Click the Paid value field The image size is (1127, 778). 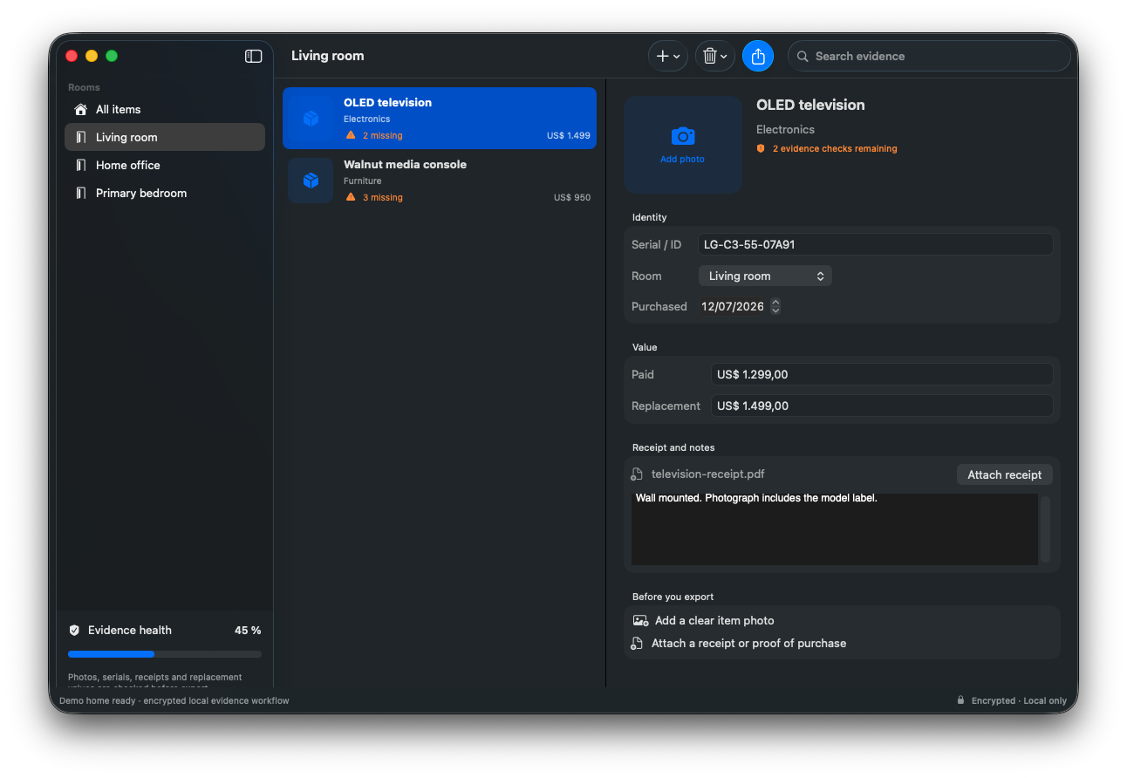882,374
